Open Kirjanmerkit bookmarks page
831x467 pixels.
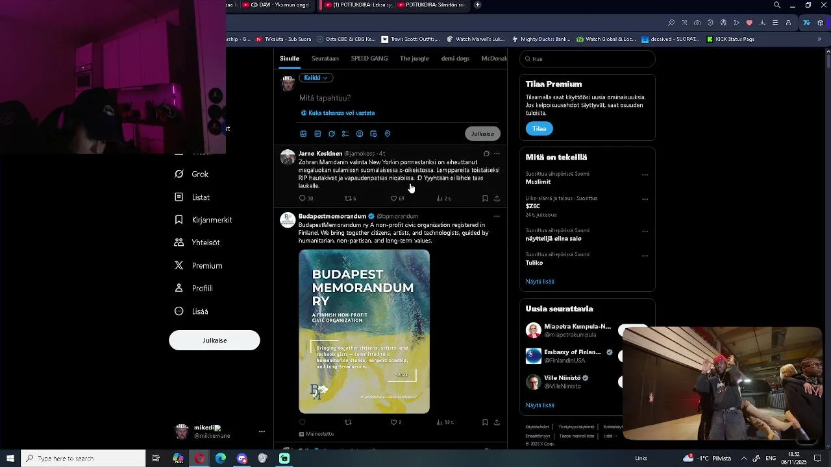coord(203,220)
